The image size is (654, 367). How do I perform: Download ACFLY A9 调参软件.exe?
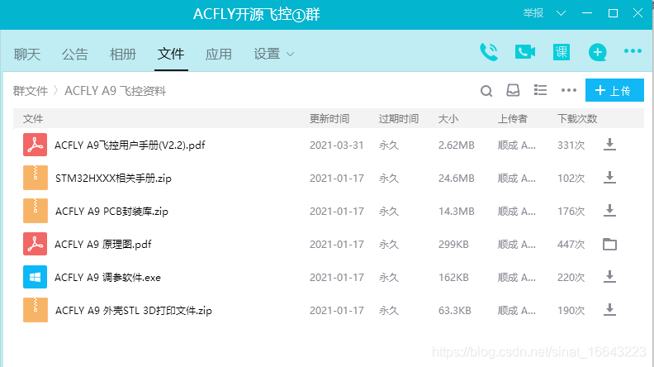tap(609, 277)
